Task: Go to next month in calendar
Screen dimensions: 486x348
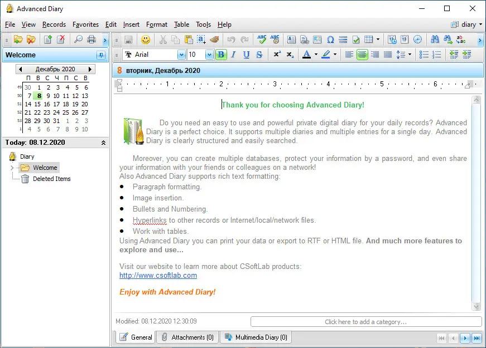Action: [90, 69]
